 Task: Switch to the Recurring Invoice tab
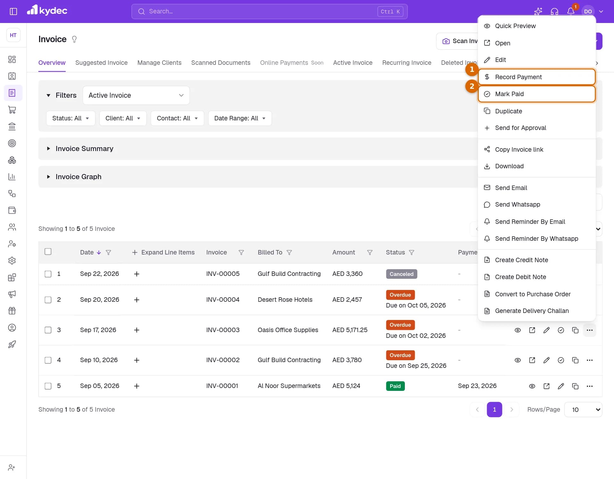(406, 63)
